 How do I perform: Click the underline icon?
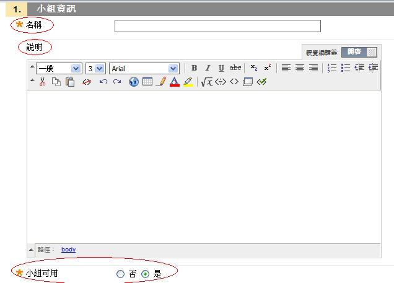221,68
